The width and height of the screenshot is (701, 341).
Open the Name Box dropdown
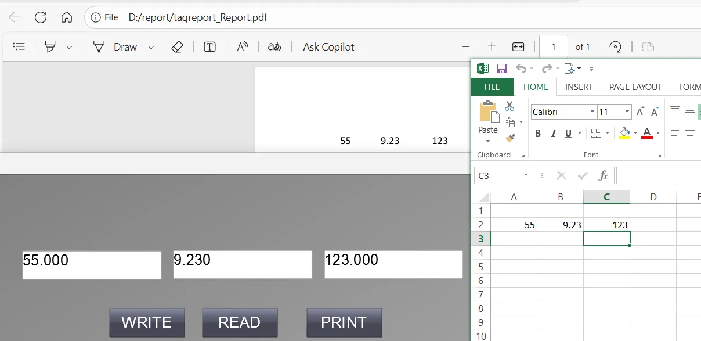pyautogui.click(x=526, y=175)
